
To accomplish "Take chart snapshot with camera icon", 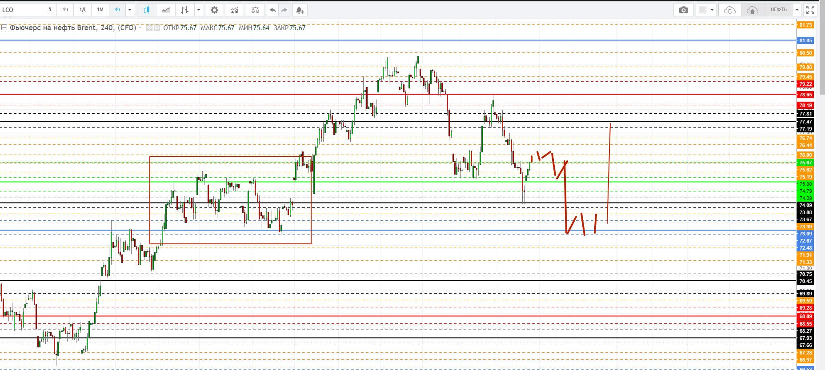I will pos(684,10).
